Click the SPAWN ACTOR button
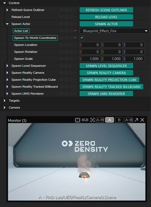 106,24
